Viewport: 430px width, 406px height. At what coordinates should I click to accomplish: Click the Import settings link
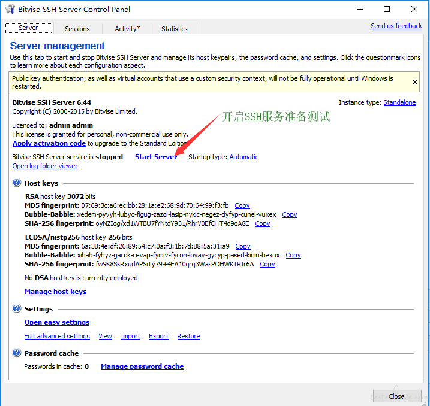131,336
